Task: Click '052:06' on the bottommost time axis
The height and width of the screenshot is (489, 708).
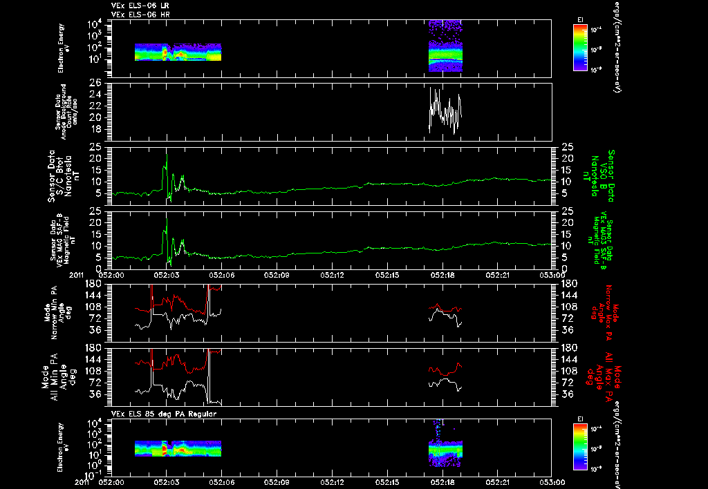Action: pyautogui.click(x=222, y=482)
